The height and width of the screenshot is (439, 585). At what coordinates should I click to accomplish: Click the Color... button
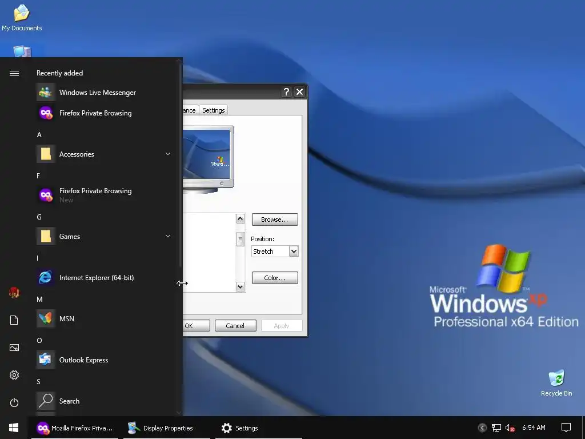pos(275,278)
